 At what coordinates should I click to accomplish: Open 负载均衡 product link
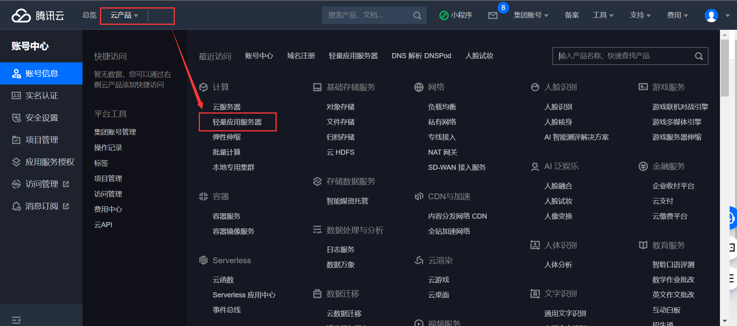point(442,107)
